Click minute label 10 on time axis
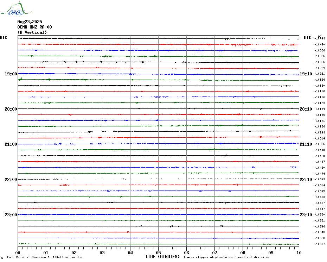 click(299, 252)
